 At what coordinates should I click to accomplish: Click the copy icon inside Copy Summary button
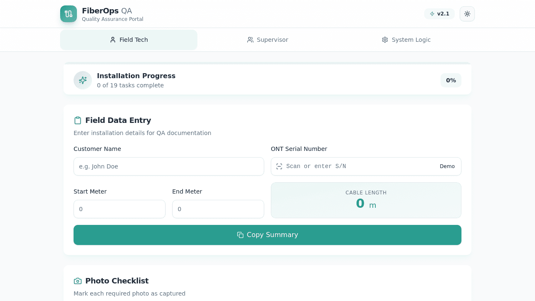(x=240, y=235)
